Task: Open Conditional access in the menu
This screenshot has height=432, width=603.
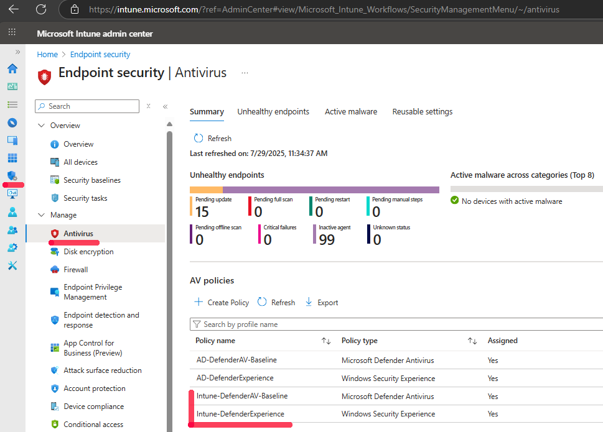Action: coord(93,425)
